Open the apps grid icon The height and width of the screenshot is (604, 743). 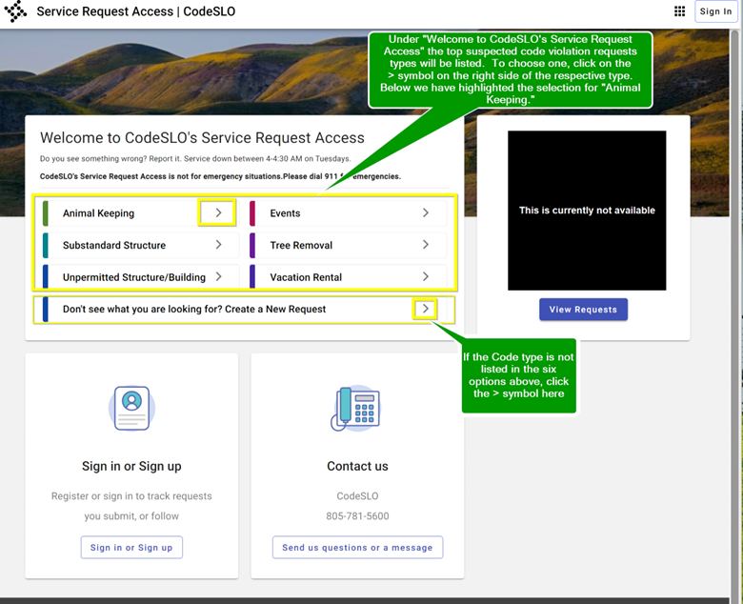(x=679, y=11)
